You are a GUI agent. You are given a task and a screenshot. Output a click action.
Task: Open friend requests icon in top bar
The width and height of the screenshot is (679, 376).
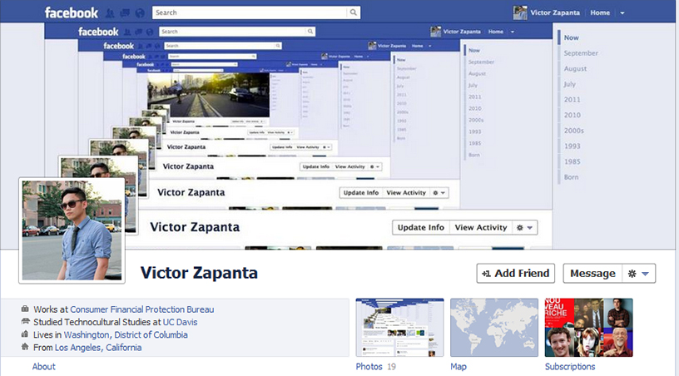[110, 13]
